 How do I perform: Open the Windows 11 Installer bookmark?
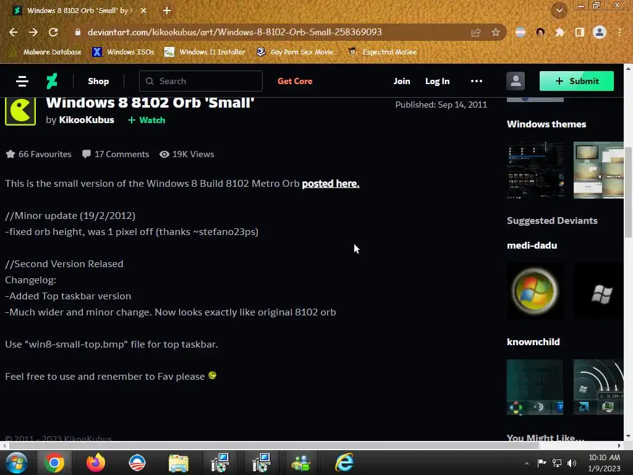(x=205, y=52)
